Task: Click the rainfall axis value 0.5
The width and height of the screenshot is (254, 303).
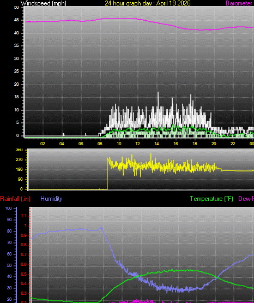Action: [x=24, y=274]
